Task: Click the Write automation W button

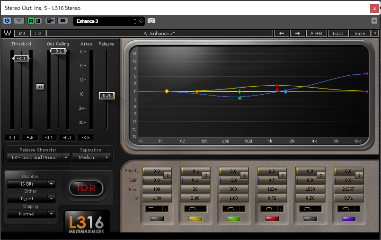Action: click(38, 21)
